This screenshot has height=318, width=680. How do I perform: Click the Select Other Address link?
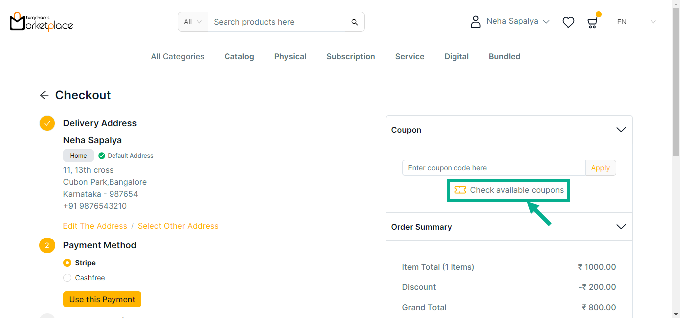point(178,226)
